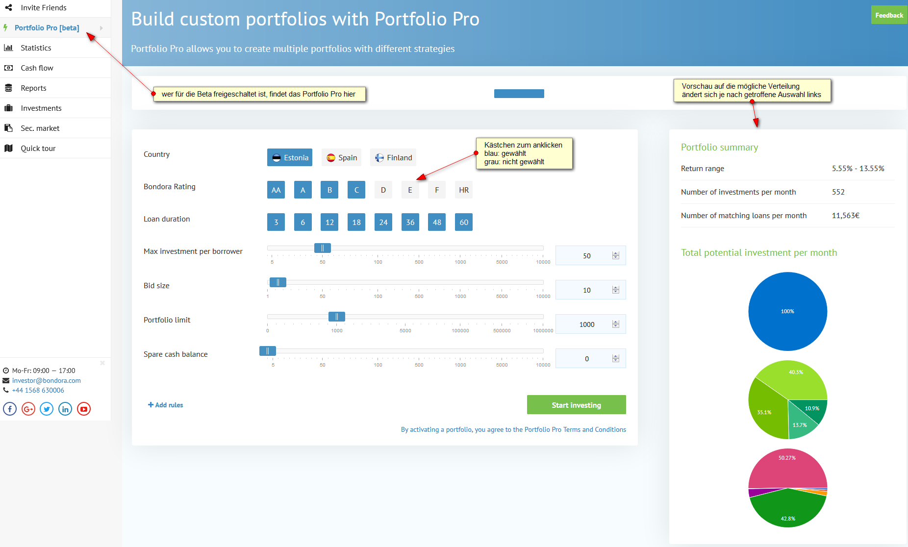This screenshot has height=547, width=908.
Task: Toggle loan duration 24 months
Action: (383, 222)
